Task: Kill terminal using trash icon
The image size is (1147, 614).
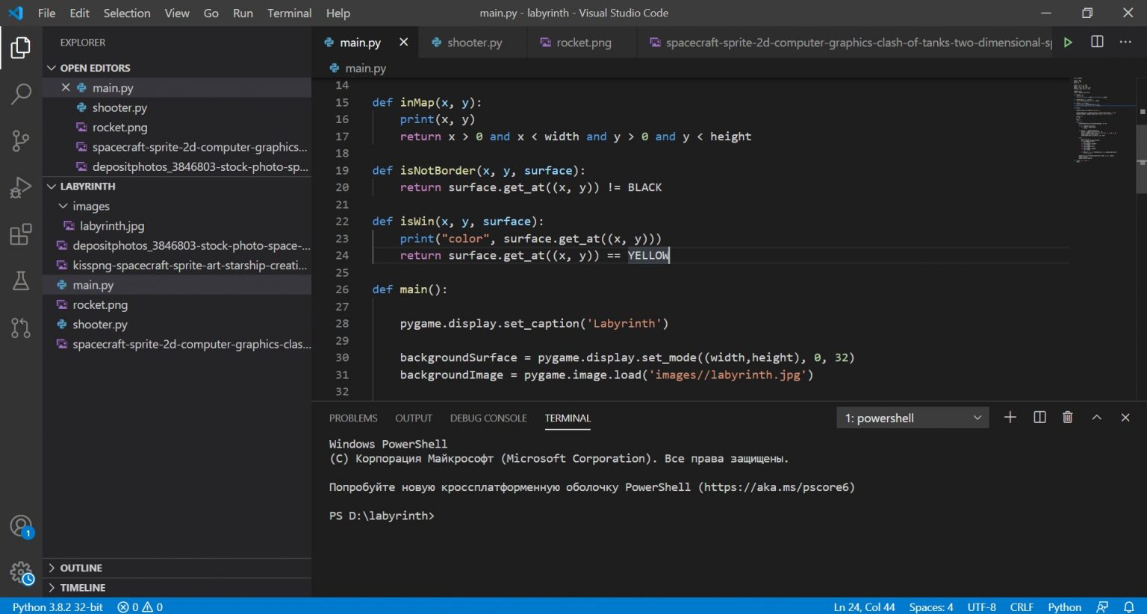Action: [x=1068, y=418]
